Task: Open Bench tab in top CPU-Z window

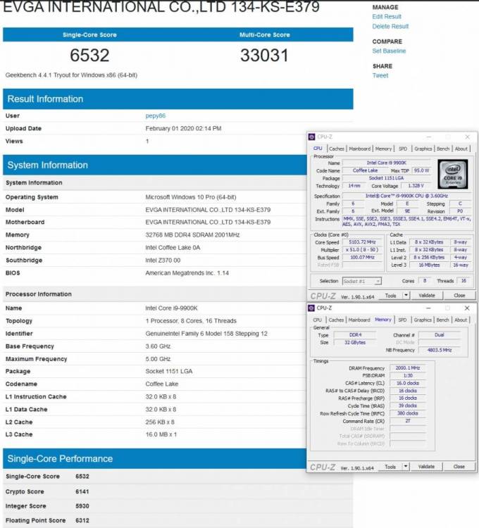Action: tap(443, 149)
